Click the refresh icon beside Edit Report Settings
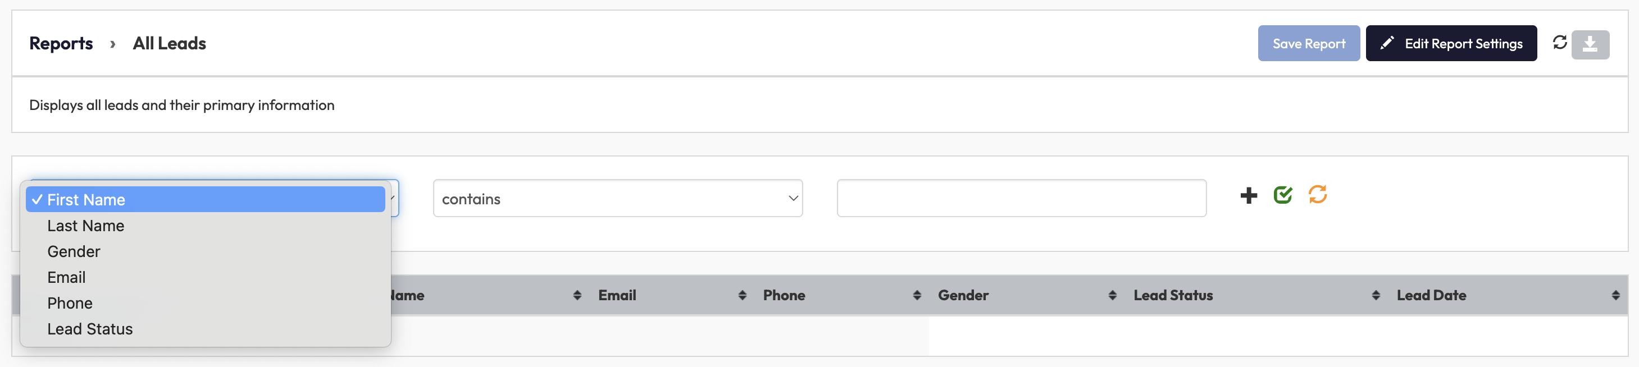Viewport: 1639px width, 367px height. coord(1559,43)
